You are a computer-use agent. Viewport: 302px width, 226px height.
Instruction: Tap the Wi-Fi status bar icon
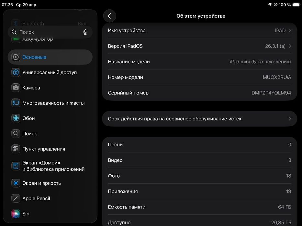point(270,5)
